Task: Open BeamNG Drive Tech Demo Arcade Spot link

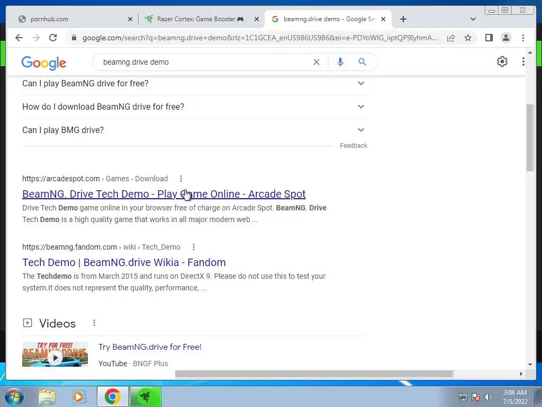Action: coord(164,194)
